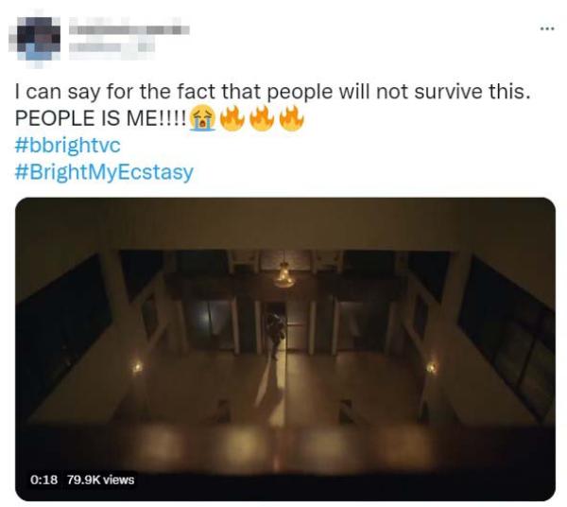The image size is (567, 507).
Task: Click the crying face emoji
Action: (203, 117)
